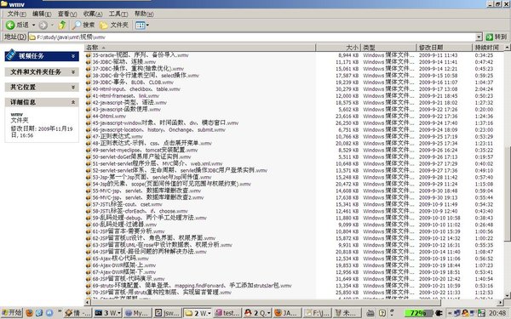Image resolution: width=511 pixels, height=319 pixels.
Task: Click date 2009-10-20 12:42
Action: pos(439,279)
